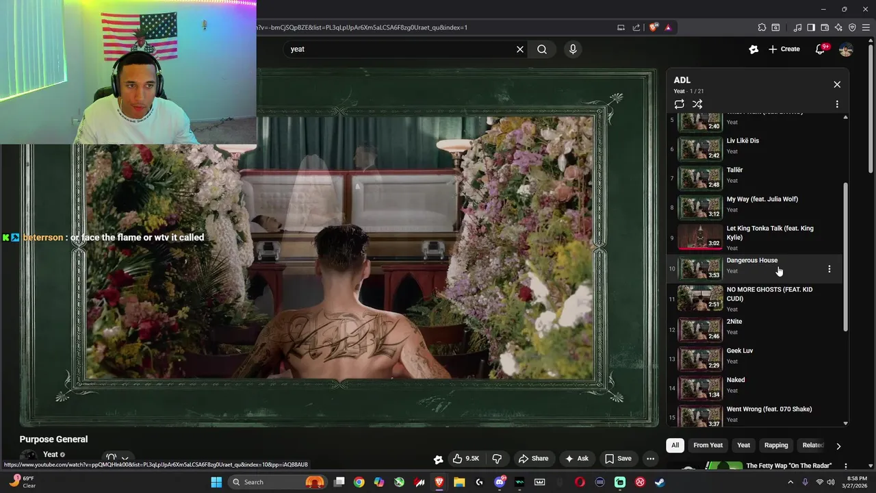This screenshot has width=876, height=493.
Task: Open ADL playlist more options menu
Action: (x=837, y=104)
